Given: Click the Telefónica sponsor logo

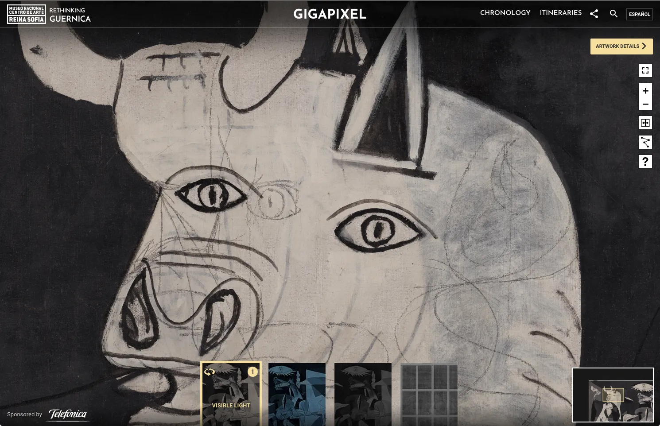Looking at the screenshot, I should coord(68,414).
